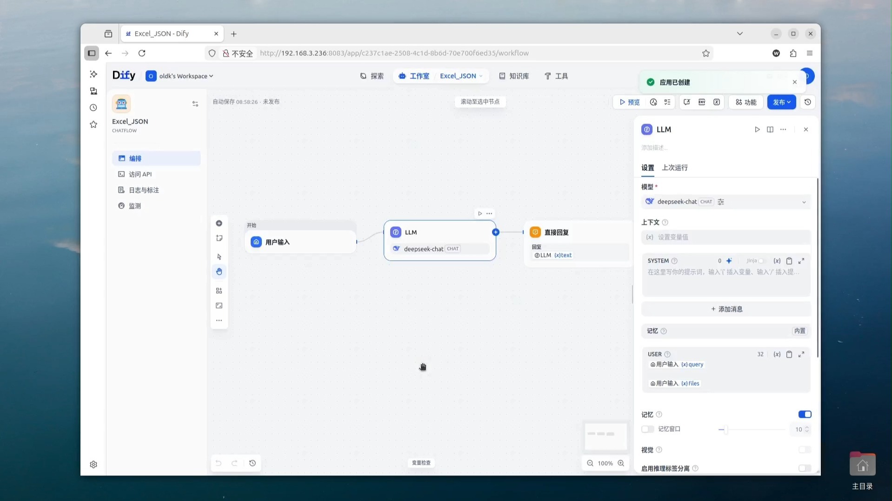Open the Excel_JSON app switcher dropdown
This screenshot has width=892, height=501.
pyautogui.click(x=461, y=76)
